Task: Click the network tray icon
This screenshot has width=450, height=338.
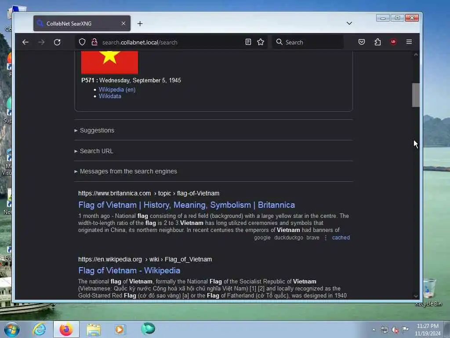Action: (384, 330)
